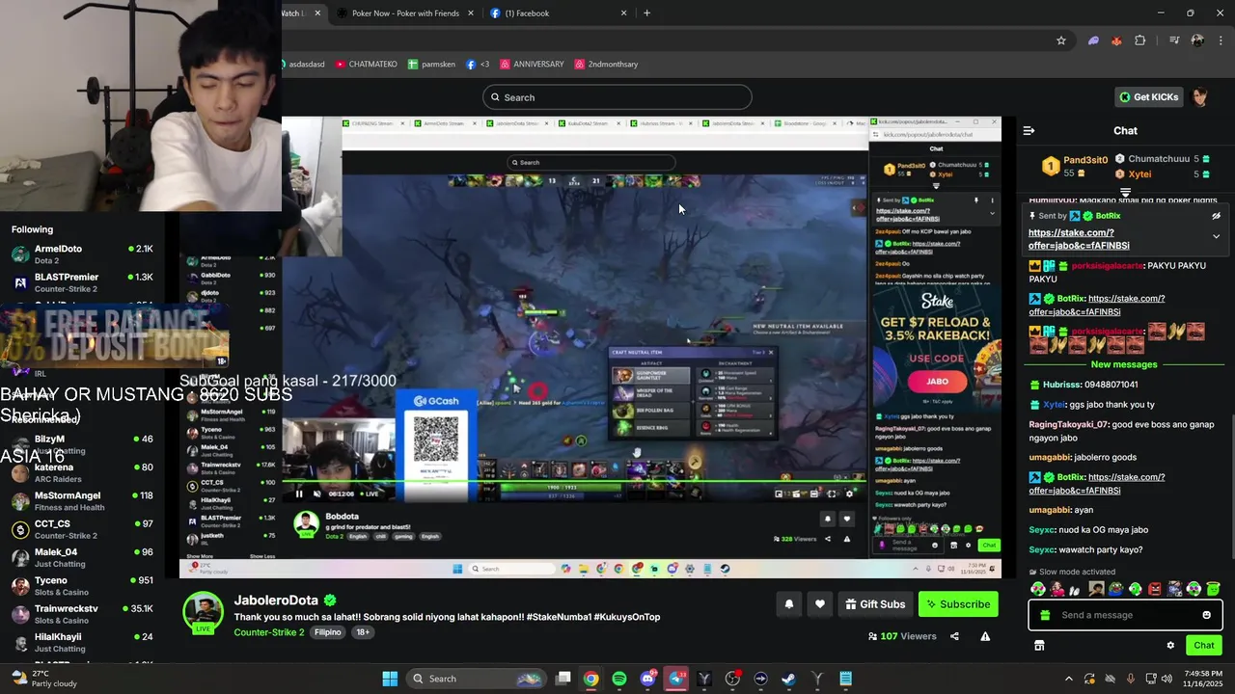Open the Chrome media control icon
Screen dimensions: 1235x694
point(1173,40)
